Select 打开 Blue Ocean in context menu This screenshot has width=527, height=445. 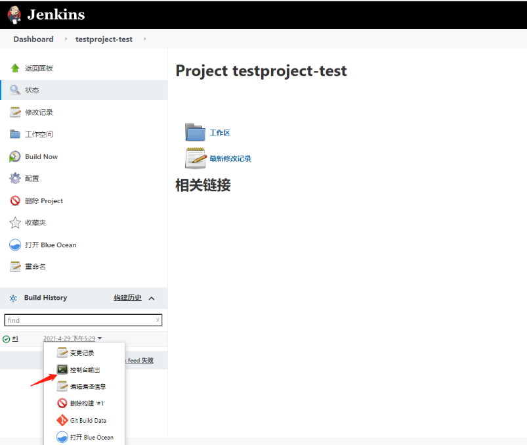92,437
